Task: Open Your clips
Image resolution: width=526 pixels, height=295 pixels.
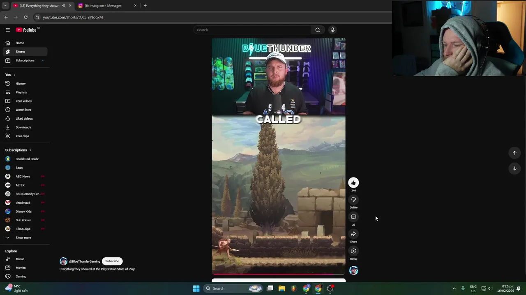Action: tap(25, 136)
